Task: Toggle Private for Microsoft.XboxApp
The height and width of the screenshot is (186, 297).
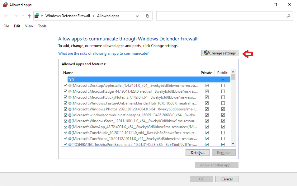Action: coord(207,127)
